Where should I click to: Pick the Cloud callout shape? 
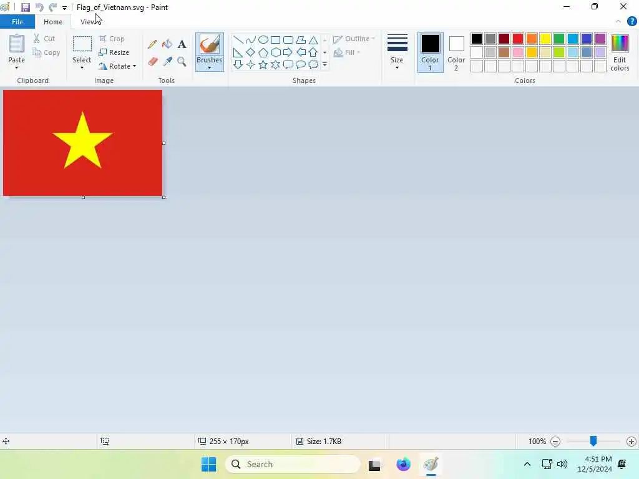pos(313,65)
